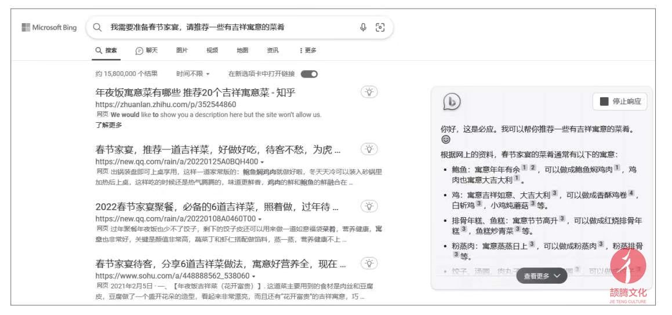
Task: Open 2022春节家宴聚餐 result title
Action: [217, 207]
